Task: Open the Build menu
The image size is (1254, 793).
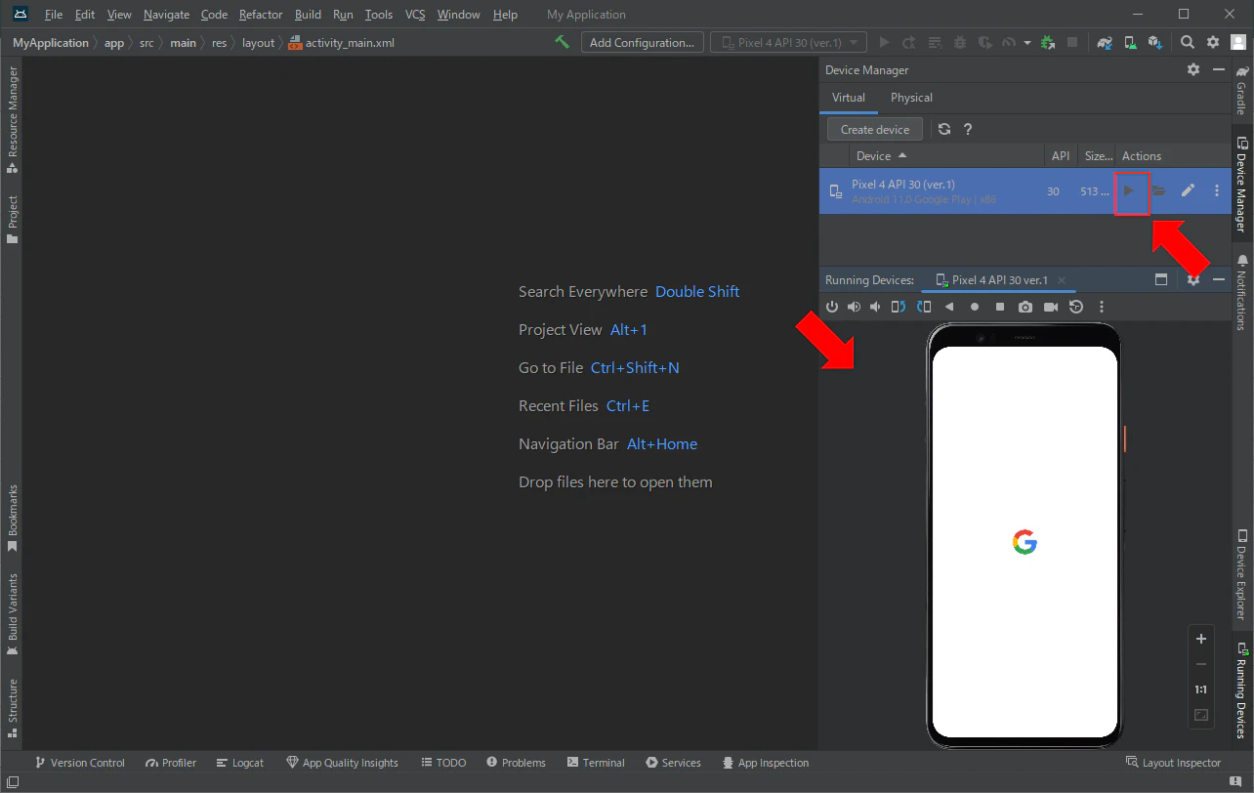Action: (x=308, y=15)
